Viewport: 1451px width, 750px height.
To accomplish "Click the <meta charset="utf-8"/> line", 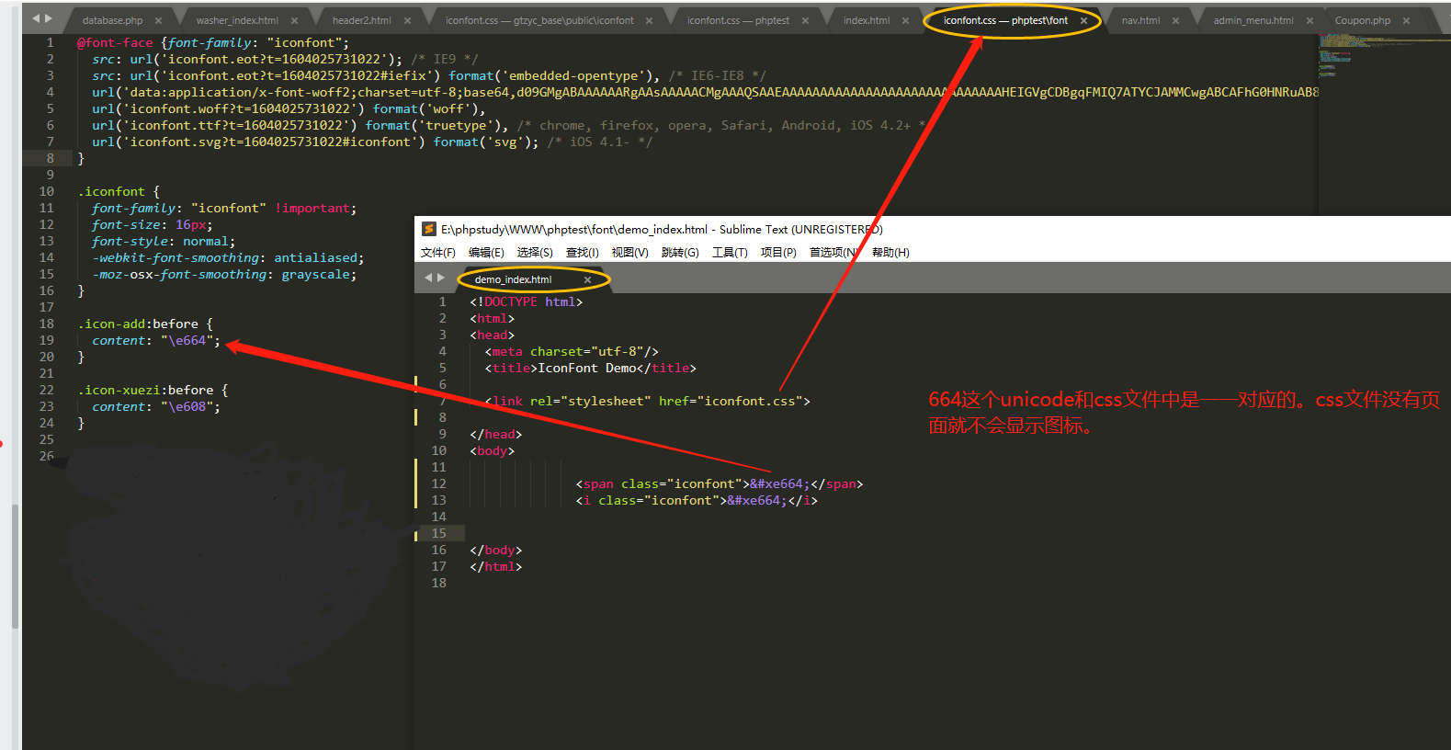I will pos(572,351).
